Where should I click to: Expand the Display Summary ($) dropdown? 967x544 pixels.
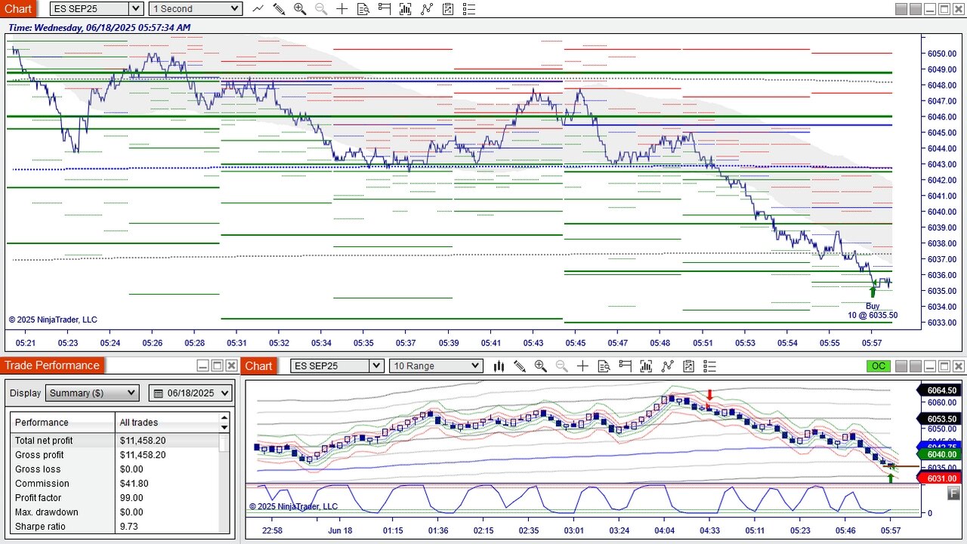[92, 393]
